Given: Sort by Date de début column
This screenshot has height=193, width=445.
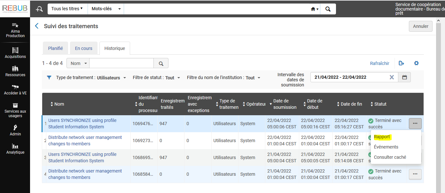Looking at the screenshot, I should 313,104.
